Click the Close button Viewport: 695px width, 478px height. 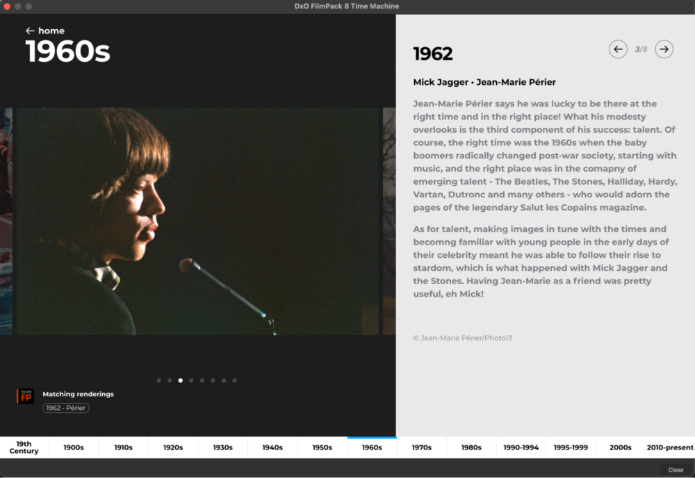point(676,470)
